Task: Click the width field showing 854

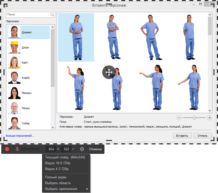Action: (51, 149)
